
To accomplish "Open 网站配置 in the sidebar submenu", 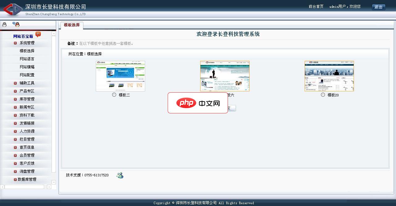I will (x=27, y=75).
